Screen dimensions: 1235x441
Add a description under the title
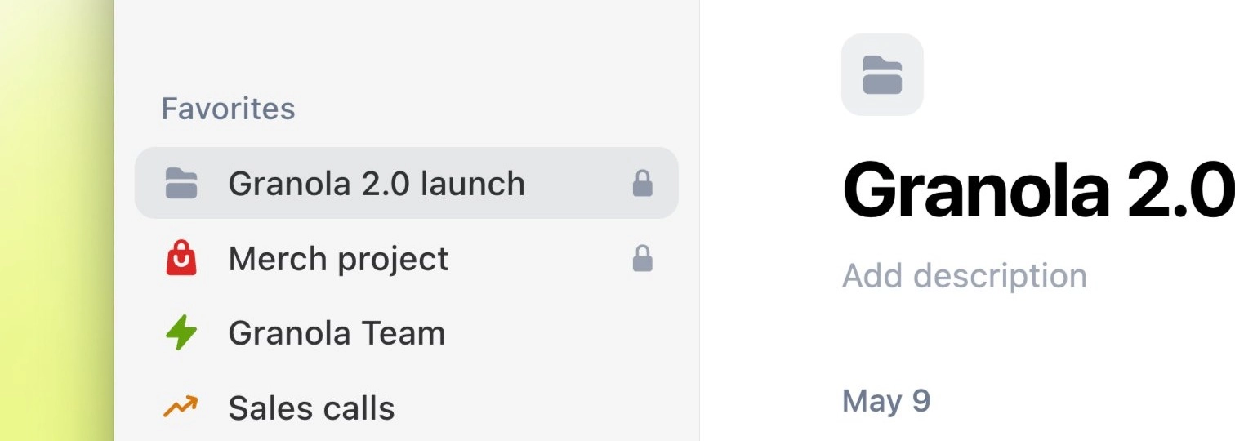coord(965,277)
